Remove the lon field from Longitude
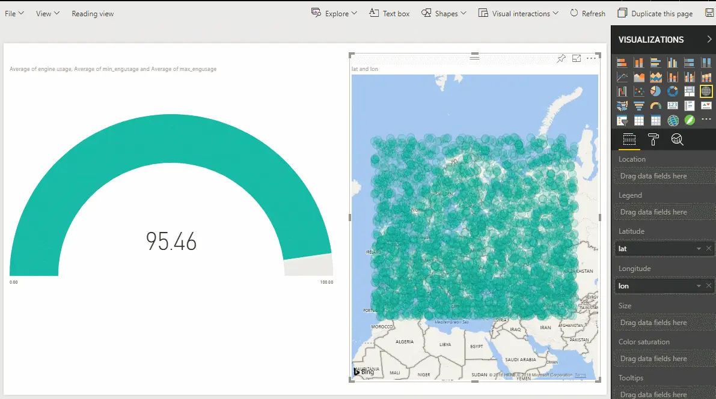The height and width of the screenshot is (399, 716). (x=709, y=286)
